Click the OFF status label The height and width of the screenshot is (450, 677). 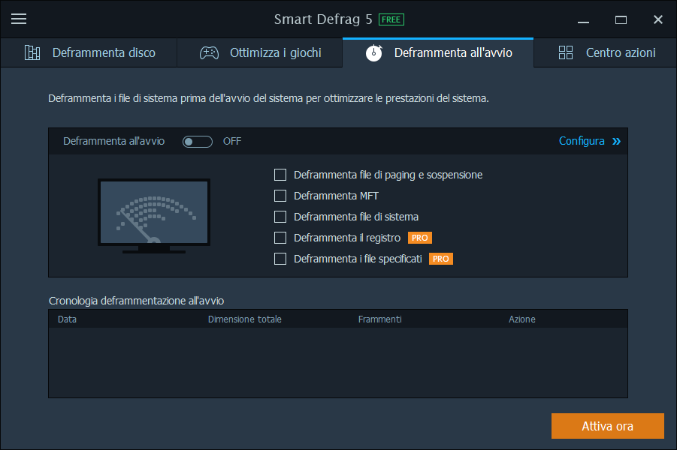(232, 142)
